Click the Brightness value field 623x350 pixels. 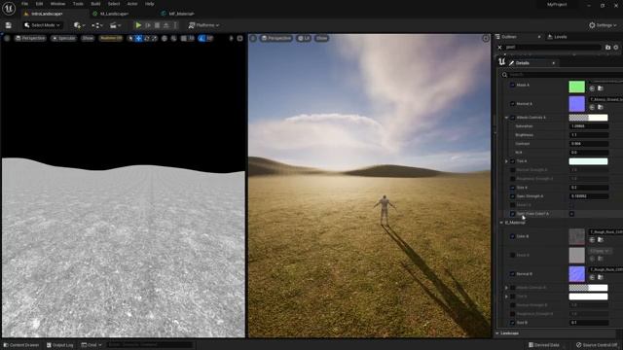click(x=588, y=135)
